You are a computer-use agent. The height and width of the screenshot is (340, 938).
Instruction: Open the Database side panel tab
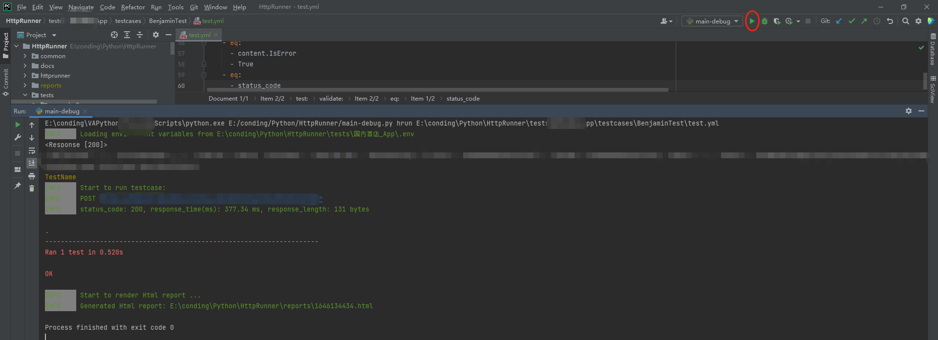pyautogui.click(x=933, y=49)
